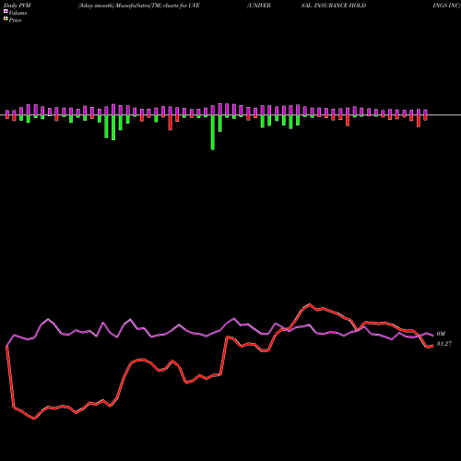Click '(3day smooth) MunafaSutra(TM) charts for UVE' heading

(139, 6)
